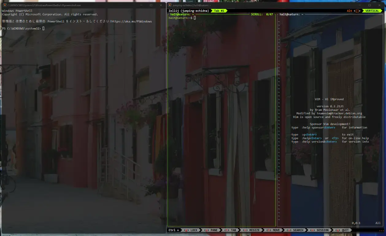Maximize the PowerShell window
The height and width of the screenshot is (236, 386).
pyautogui.click(x=151, y=5)
